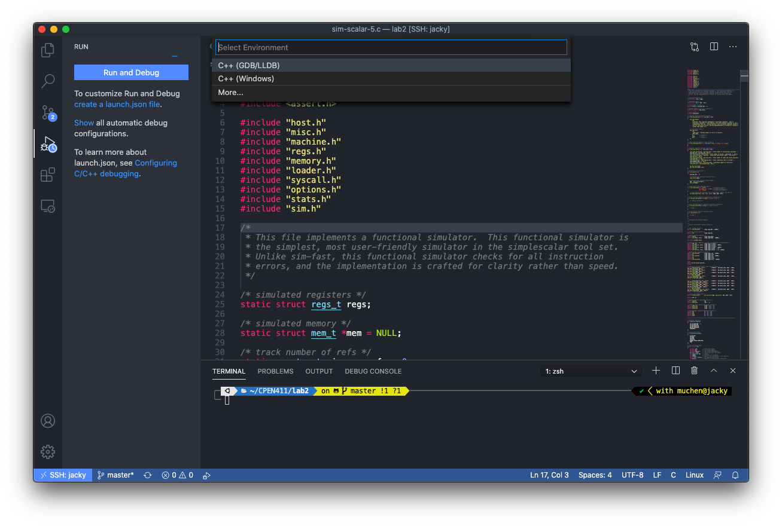Open the Explorer view in activity bar
This screenshot has width=782, height=526.
point(48,50)
